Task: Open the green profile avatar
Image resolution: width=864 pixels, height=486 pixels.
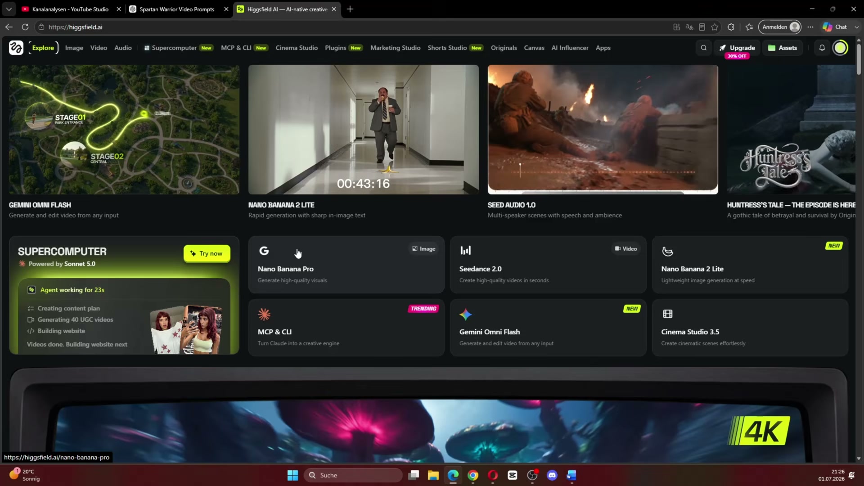Action: pos(840,48)
